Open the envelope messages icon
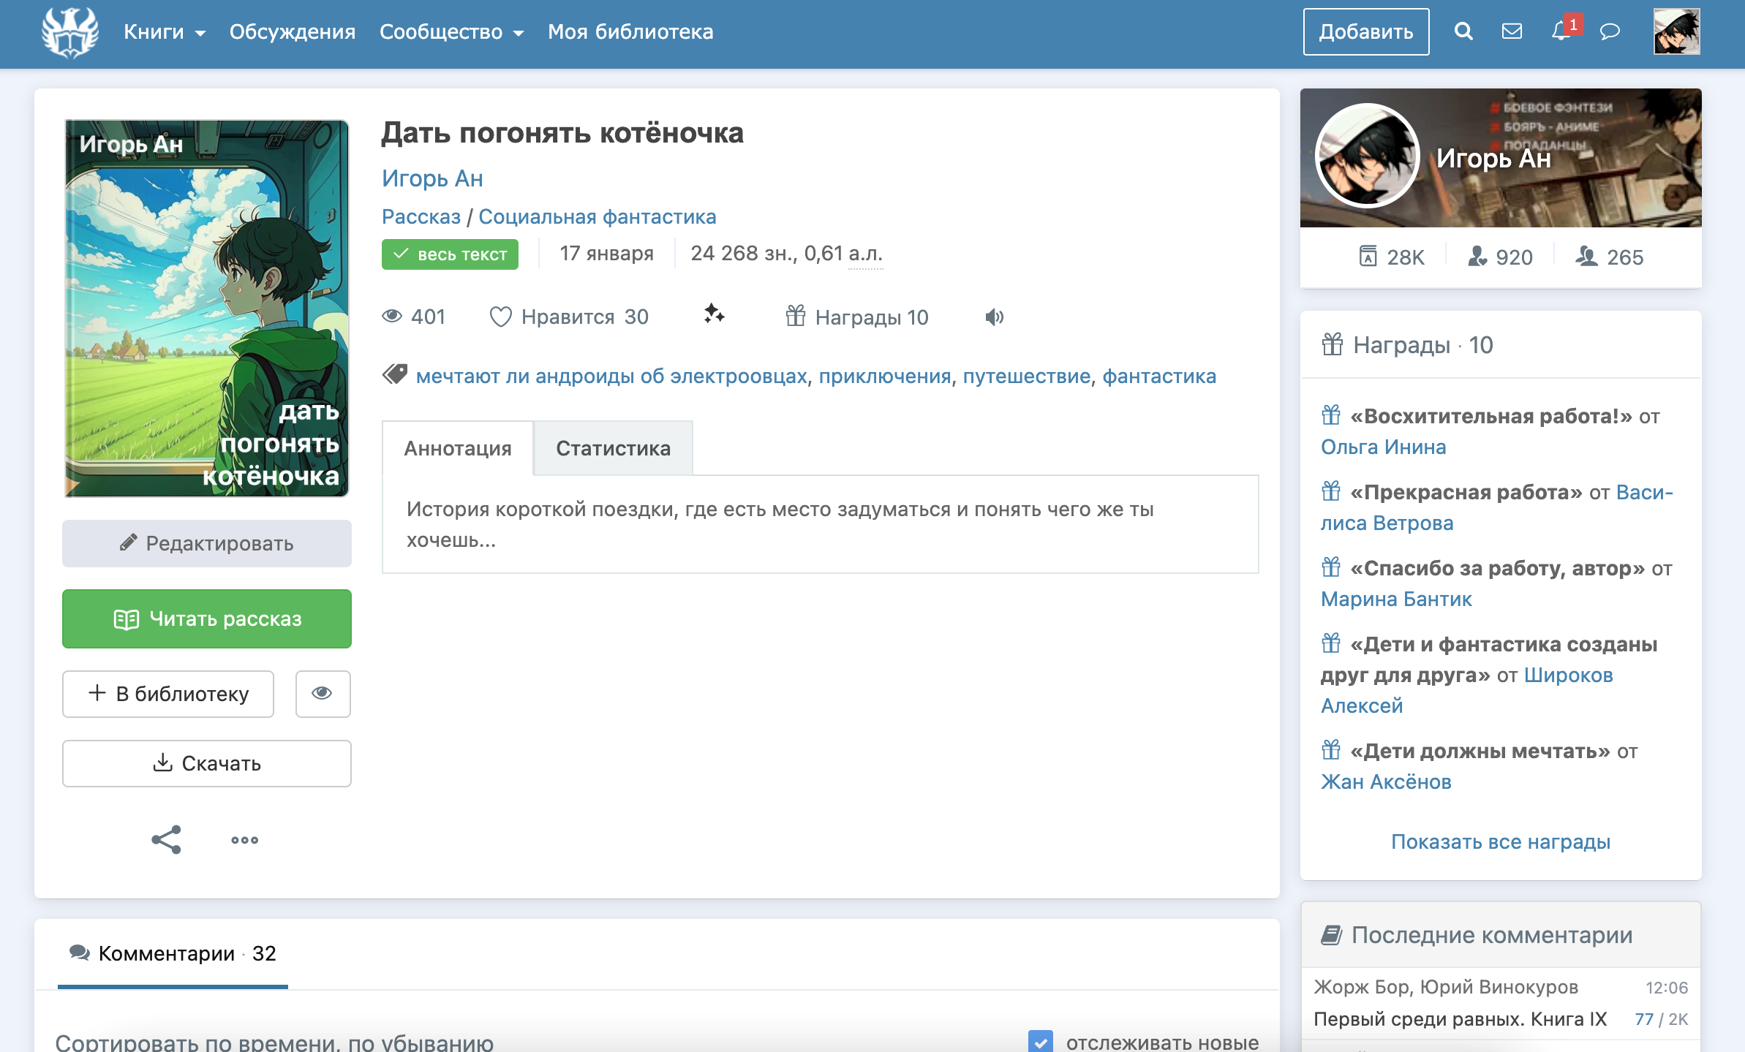 [x=1512, y=31]
